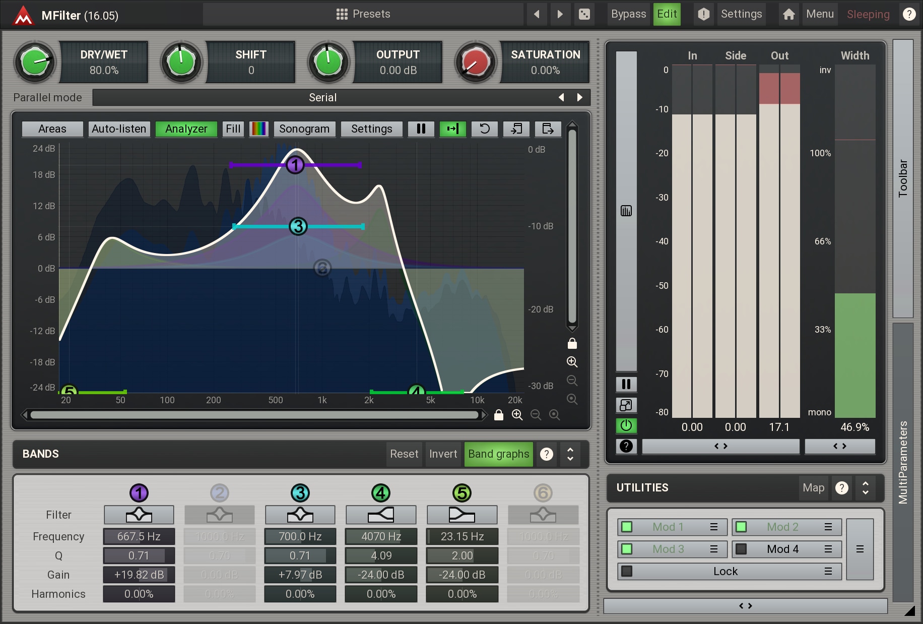Click the meter popup window icon
The image size is (923, 624).
[626, 405]
